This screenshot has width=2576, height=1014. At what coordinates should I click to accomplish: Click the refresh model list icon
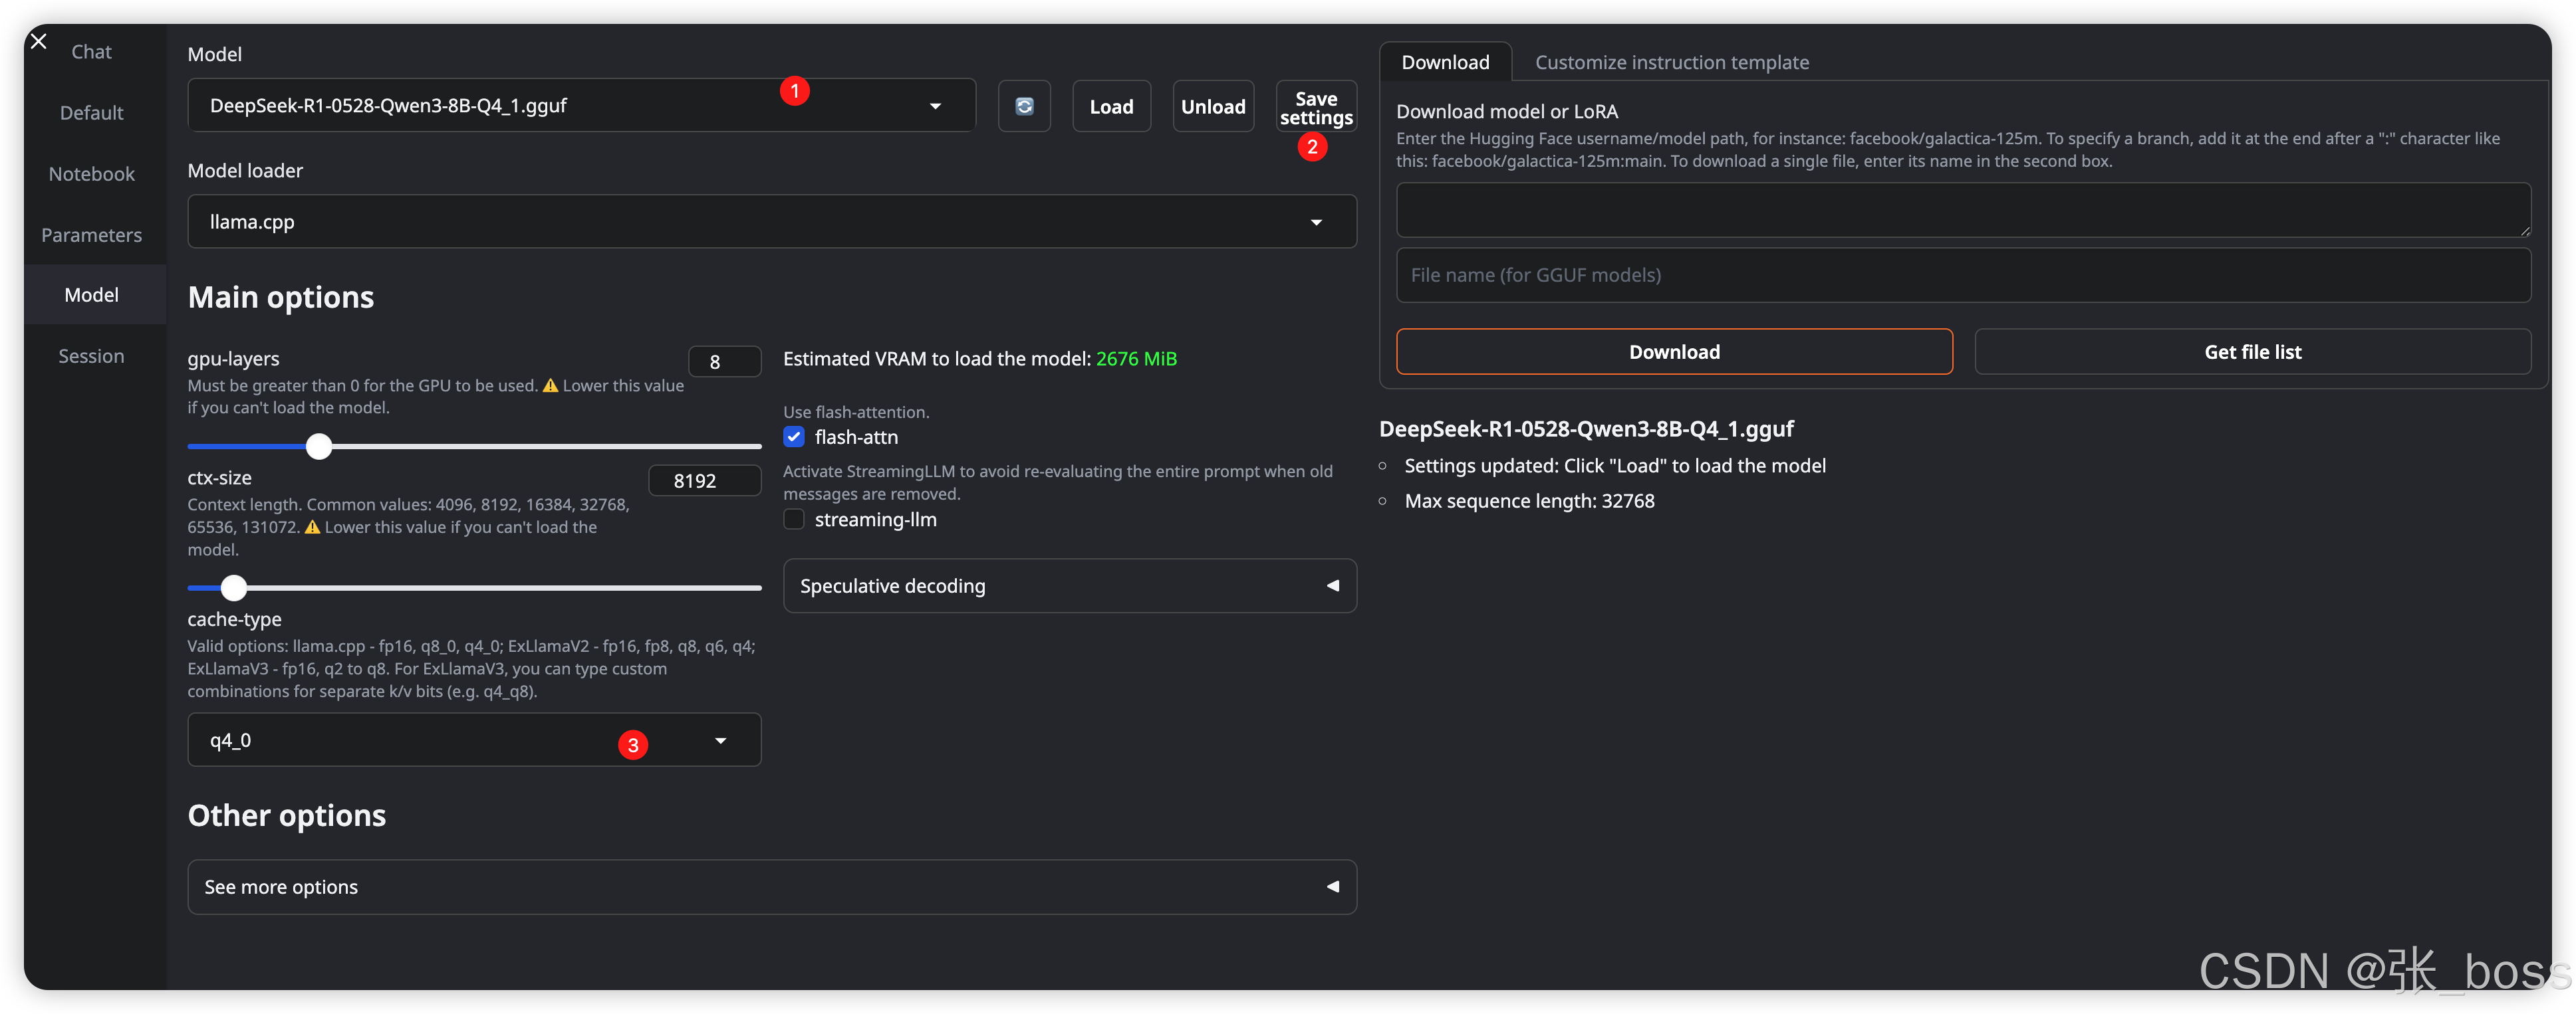click(x=1024, y=106)
